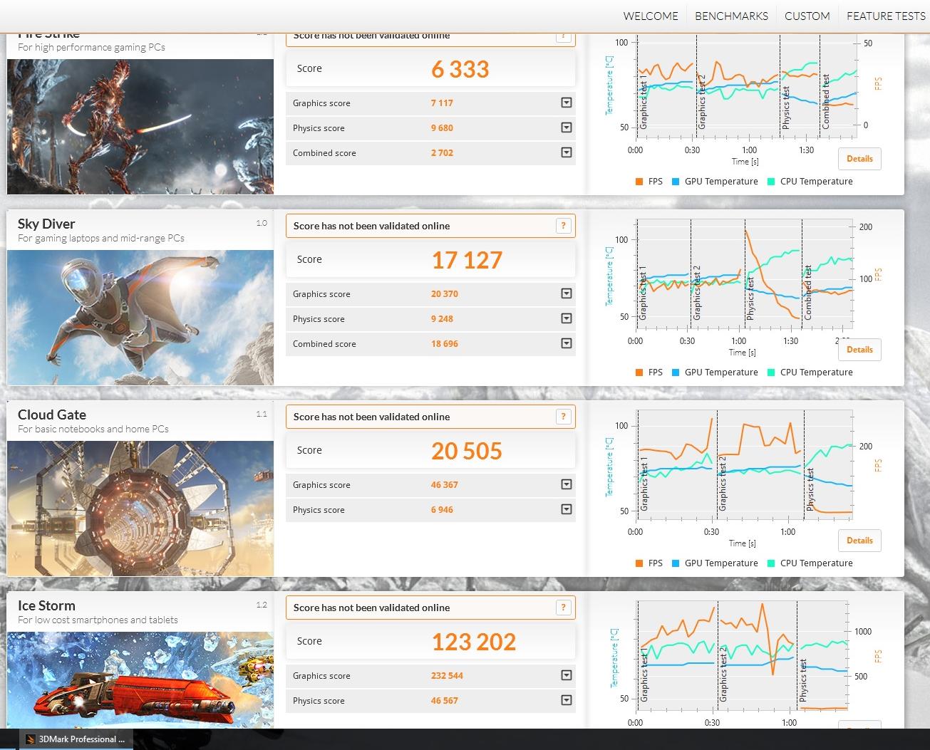Click Cloud Gate validation notice banner
930x750 pixels.
430,417
